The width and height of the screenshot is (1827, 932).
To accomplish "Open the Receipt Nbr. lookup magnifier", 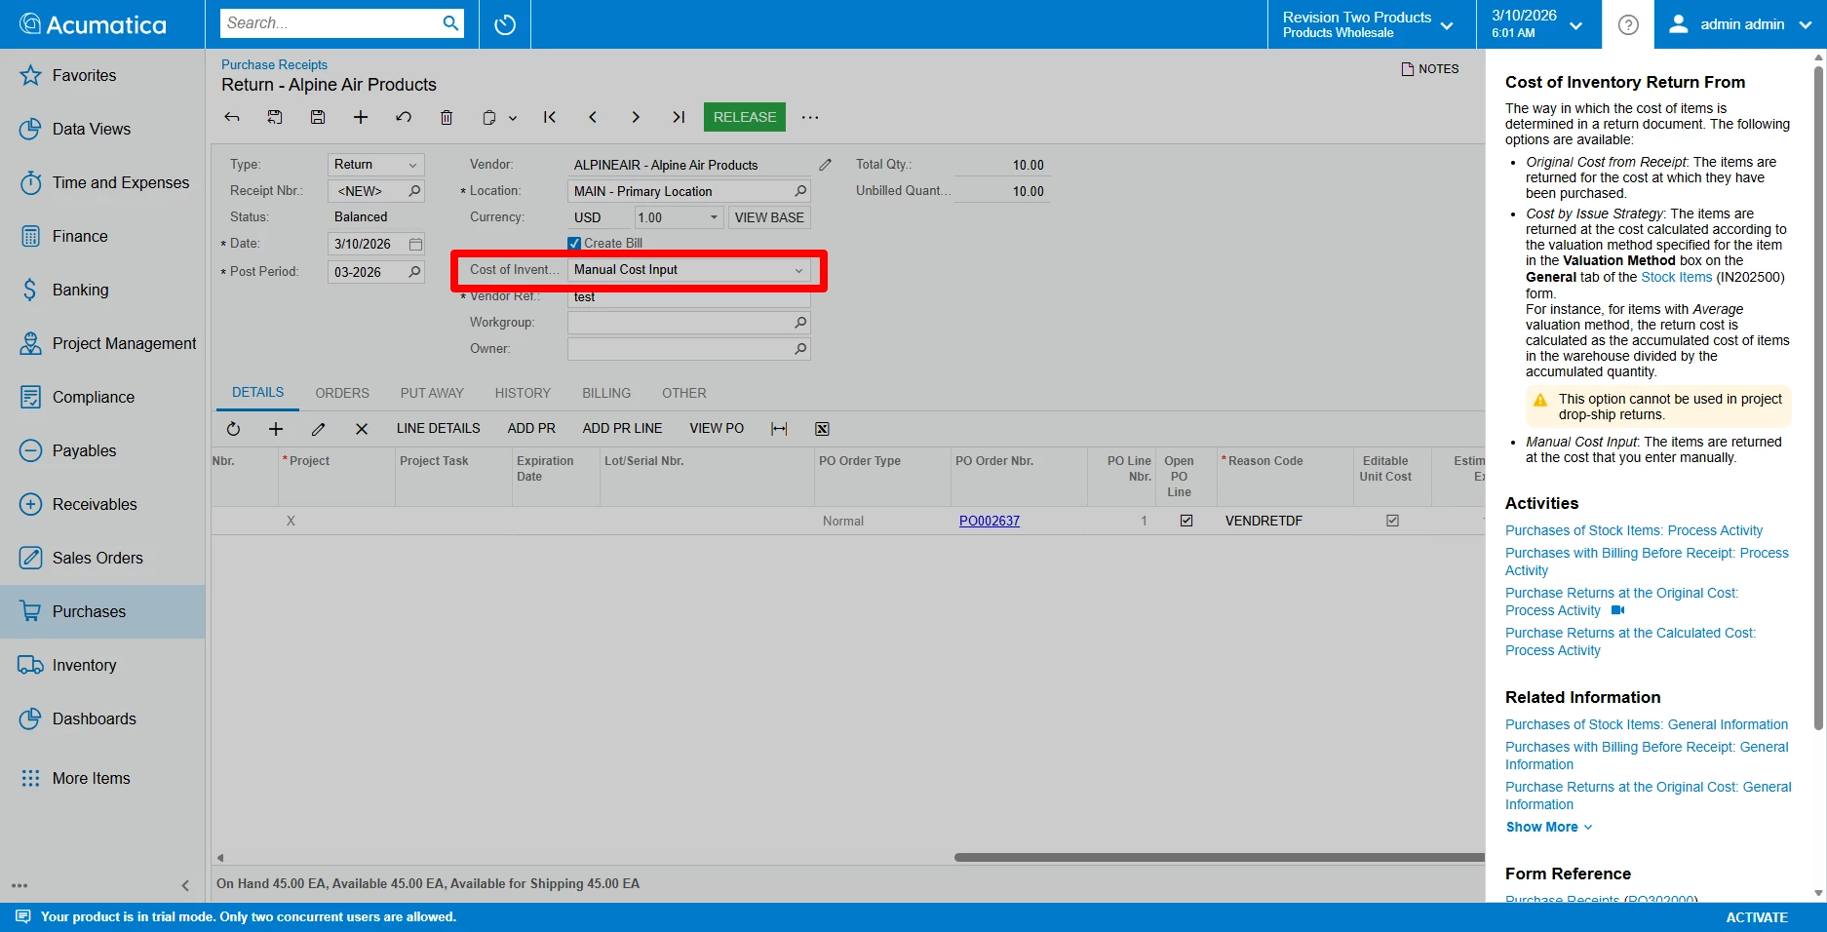I will pyautogui.click(x=415, y=191).
